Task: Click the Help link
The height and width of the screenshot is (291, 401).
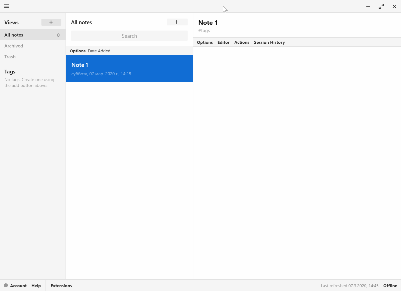Action: tap(36, 286)
